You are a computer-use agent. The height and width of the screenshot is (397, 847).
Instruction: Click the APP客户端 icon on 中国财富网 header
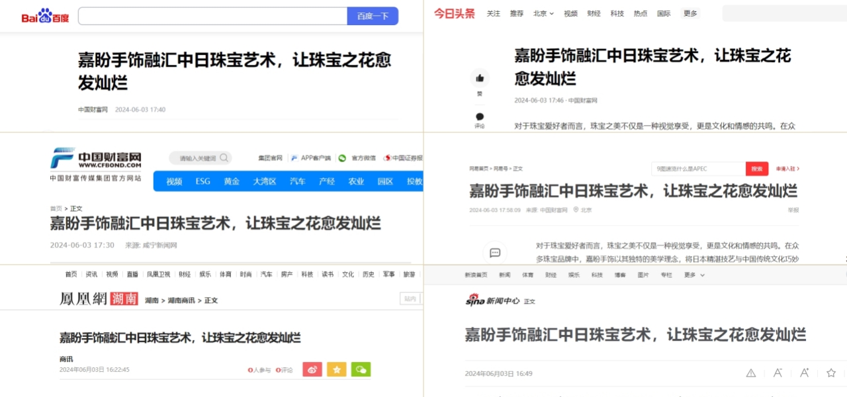[293, 158]
